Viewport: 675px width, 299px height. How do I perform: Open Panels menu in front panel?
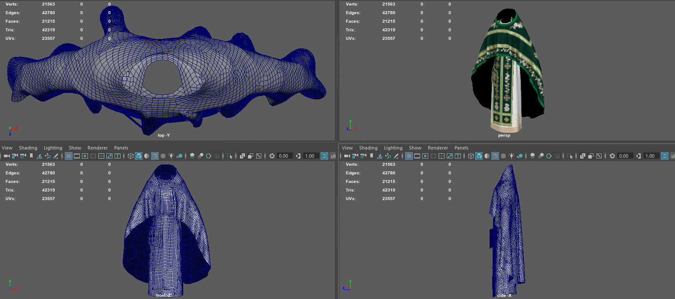(x=121, y=148)
